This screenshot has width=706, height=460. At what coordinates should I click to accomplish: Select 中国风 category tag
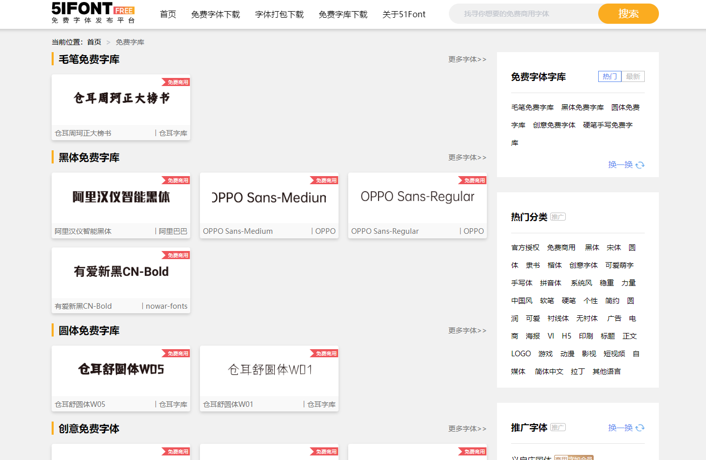click(522, 301)
